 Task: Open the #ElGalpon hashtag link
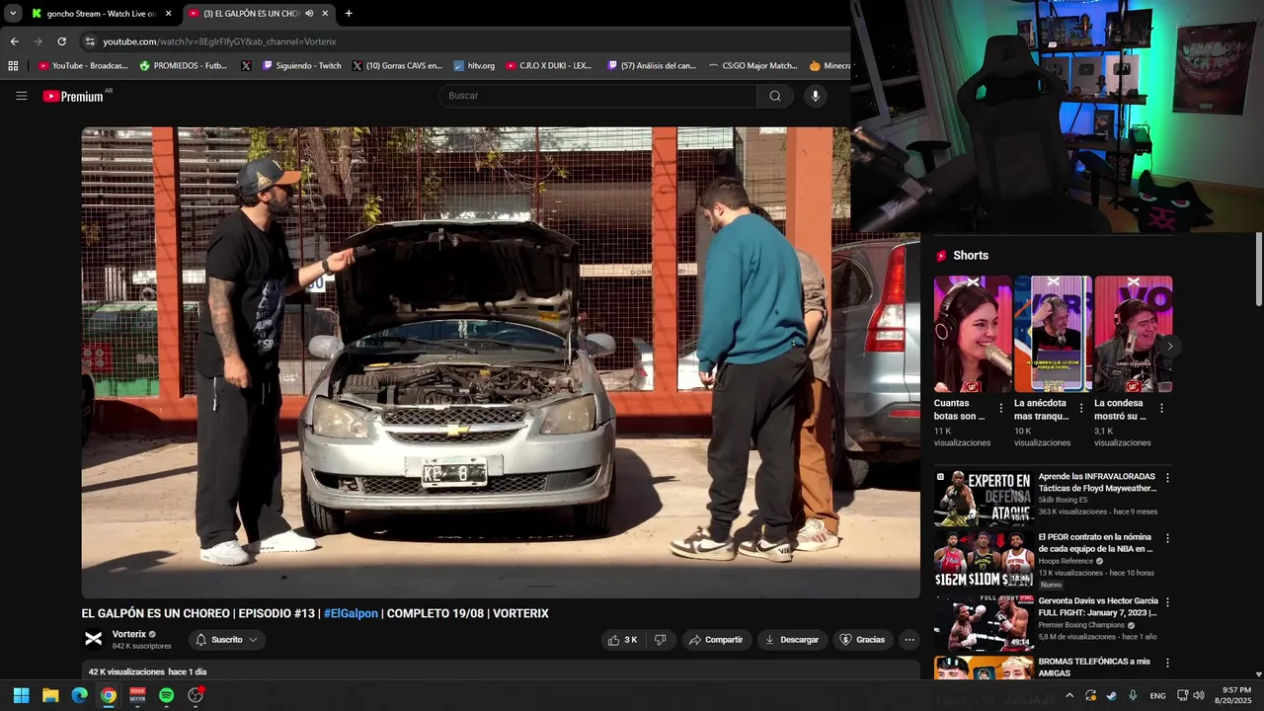coord(351,613)
